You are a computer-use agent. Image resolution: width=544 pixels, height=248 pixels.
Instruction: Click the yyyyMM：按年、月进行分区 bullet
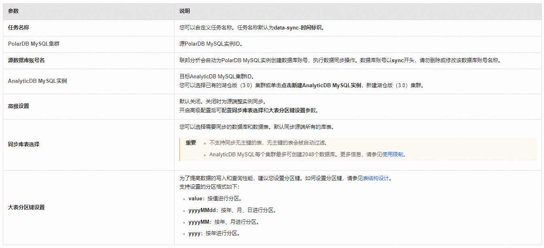pos(224,222)
